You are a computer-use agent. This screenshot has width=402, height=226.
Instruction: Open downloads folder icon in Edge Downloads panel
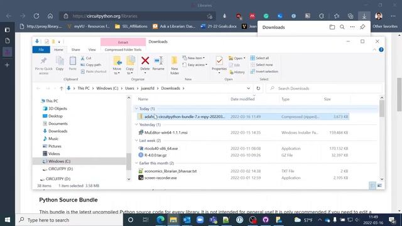pos(332,27)
